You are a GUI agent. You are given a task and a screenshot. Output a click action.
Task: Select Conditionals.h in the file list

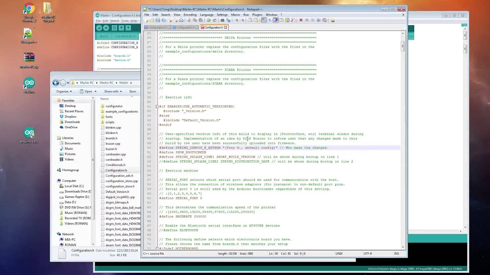pyautogui.click(x=115, y=165)
